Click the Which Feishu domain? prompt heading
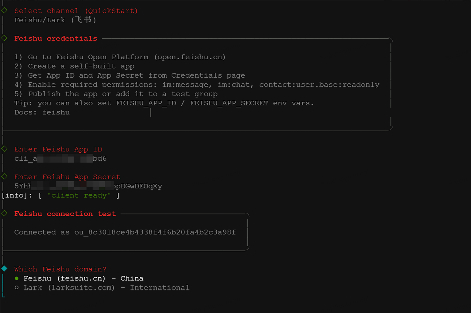Viewport: 471px width, 313px height. tap(60, 269)
